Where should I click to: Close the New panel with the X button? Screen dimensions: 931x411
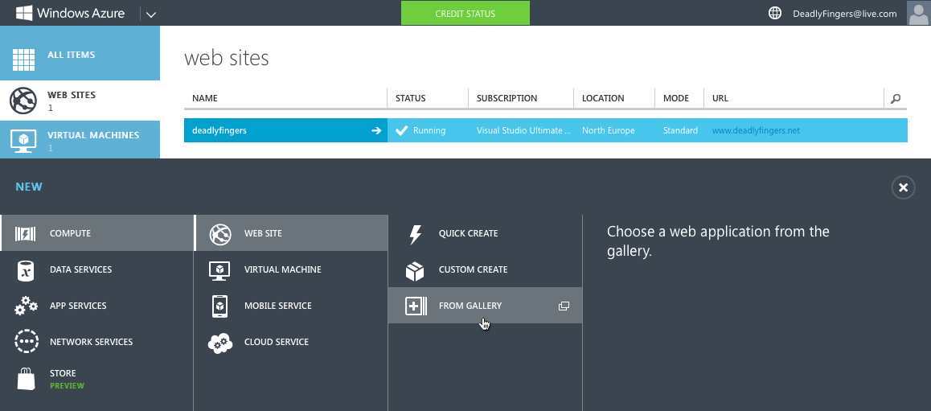point(903,187)
